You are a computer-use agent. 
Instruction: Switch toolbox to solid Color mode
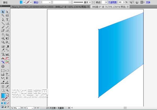pos(2,103)
